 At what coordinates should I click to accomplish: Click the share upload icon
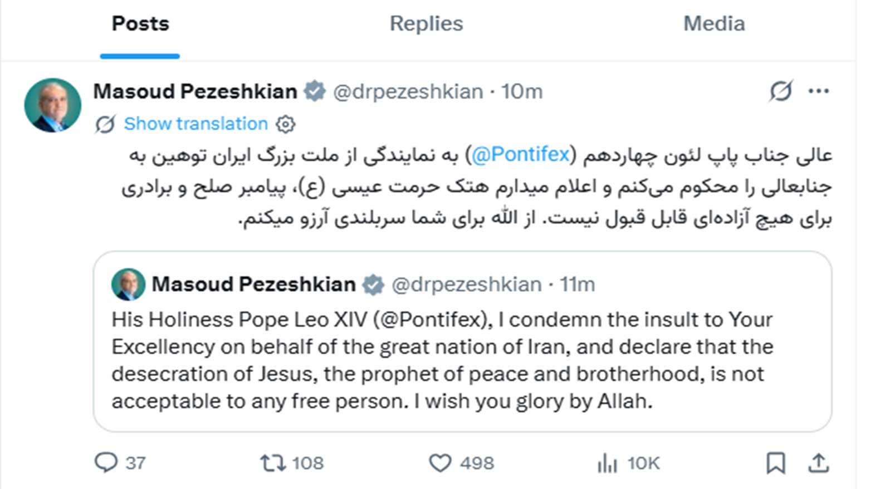pyautogui.click(x=818, y=463)
